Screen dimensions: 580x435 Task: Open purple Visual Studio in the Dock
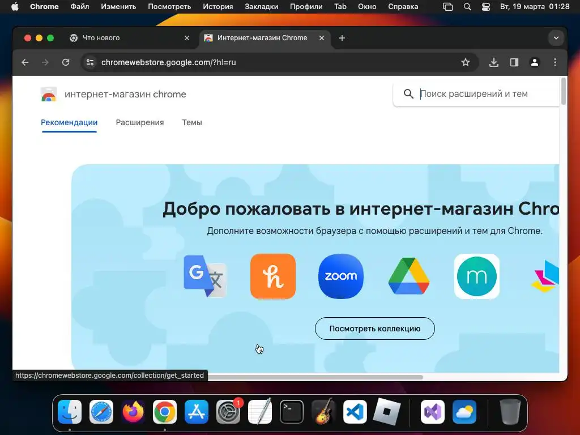[432, 412]
